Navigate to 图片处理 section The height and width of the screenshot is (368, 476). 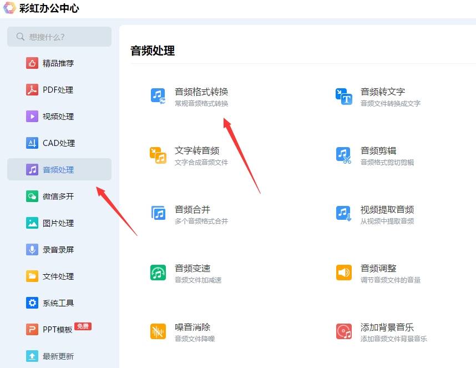[58, 223]
